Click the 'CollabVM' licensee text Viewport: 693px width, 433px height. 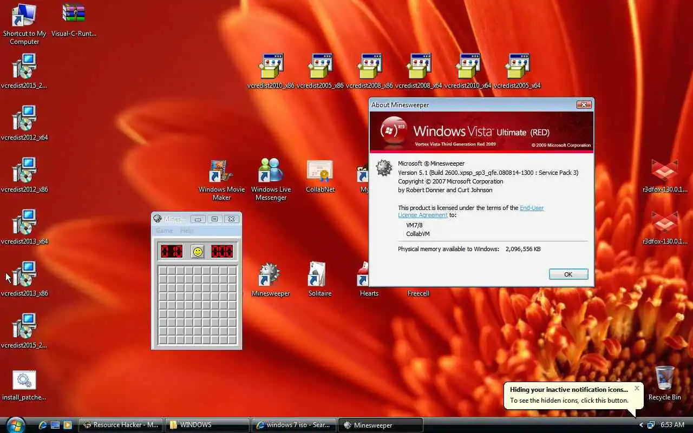pyautogui.click(x=418, y=234)
